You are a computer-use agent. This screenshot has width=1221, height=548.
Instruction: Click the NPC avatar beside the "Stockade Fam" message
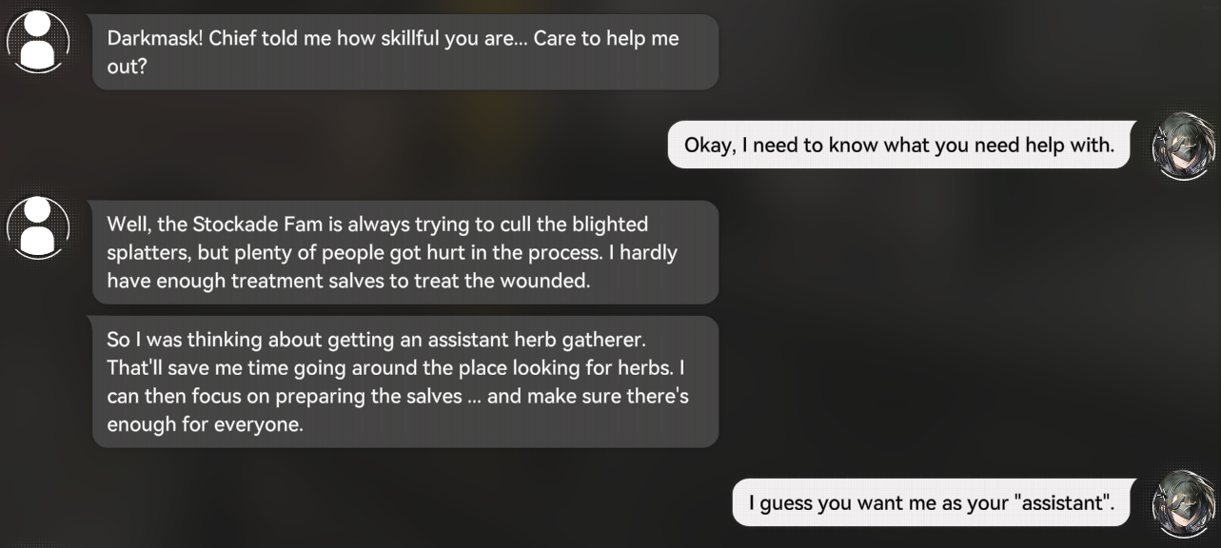38,226
